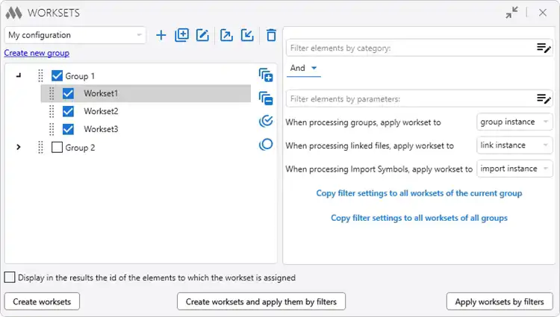Click the plus icon to add configuration
Image resolution: width=560 pixels, height=317 pixels.
[161, 35]
